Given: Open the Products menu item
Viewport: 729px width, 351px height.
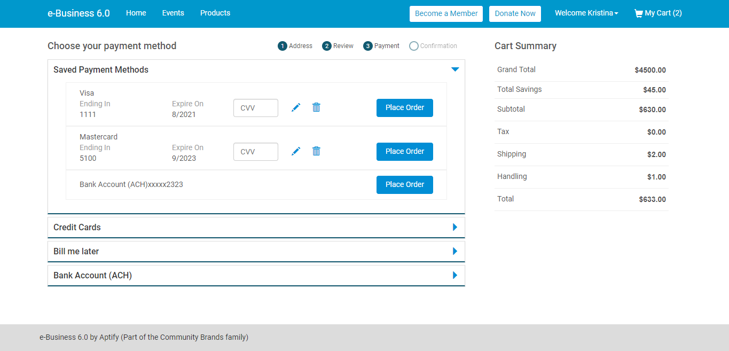Looking at the screenshot, I should (x=215, y=13).
